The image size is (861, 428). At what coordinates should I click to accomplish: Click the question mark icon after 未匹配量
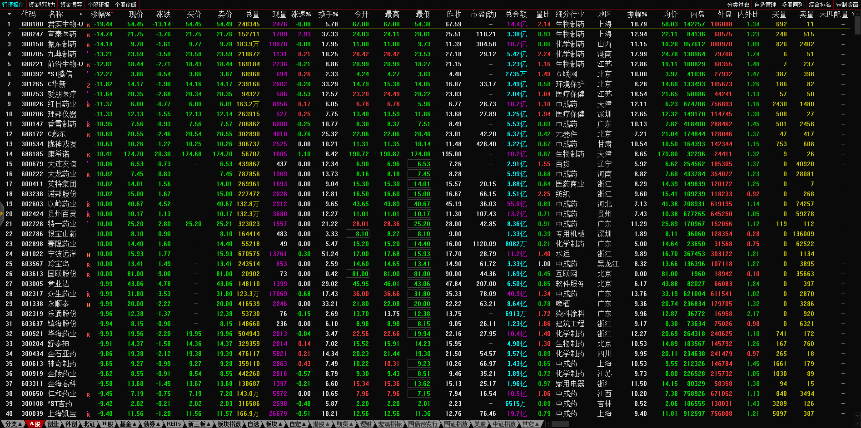(x=853, y=14)
